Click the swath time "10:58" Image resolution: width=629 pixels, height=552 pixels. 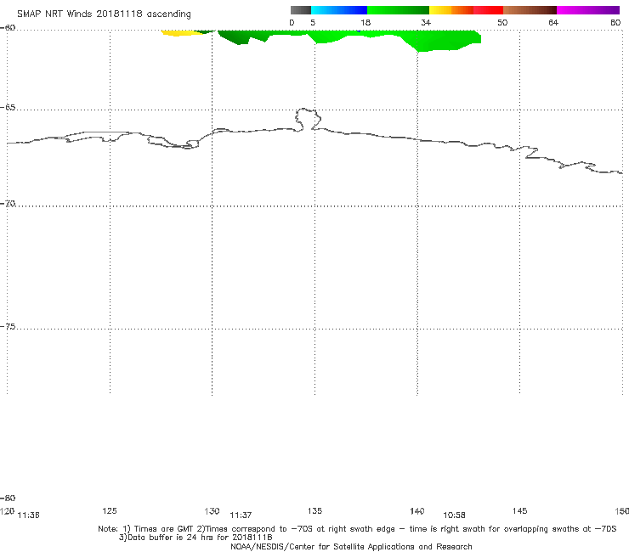(454, 515)
